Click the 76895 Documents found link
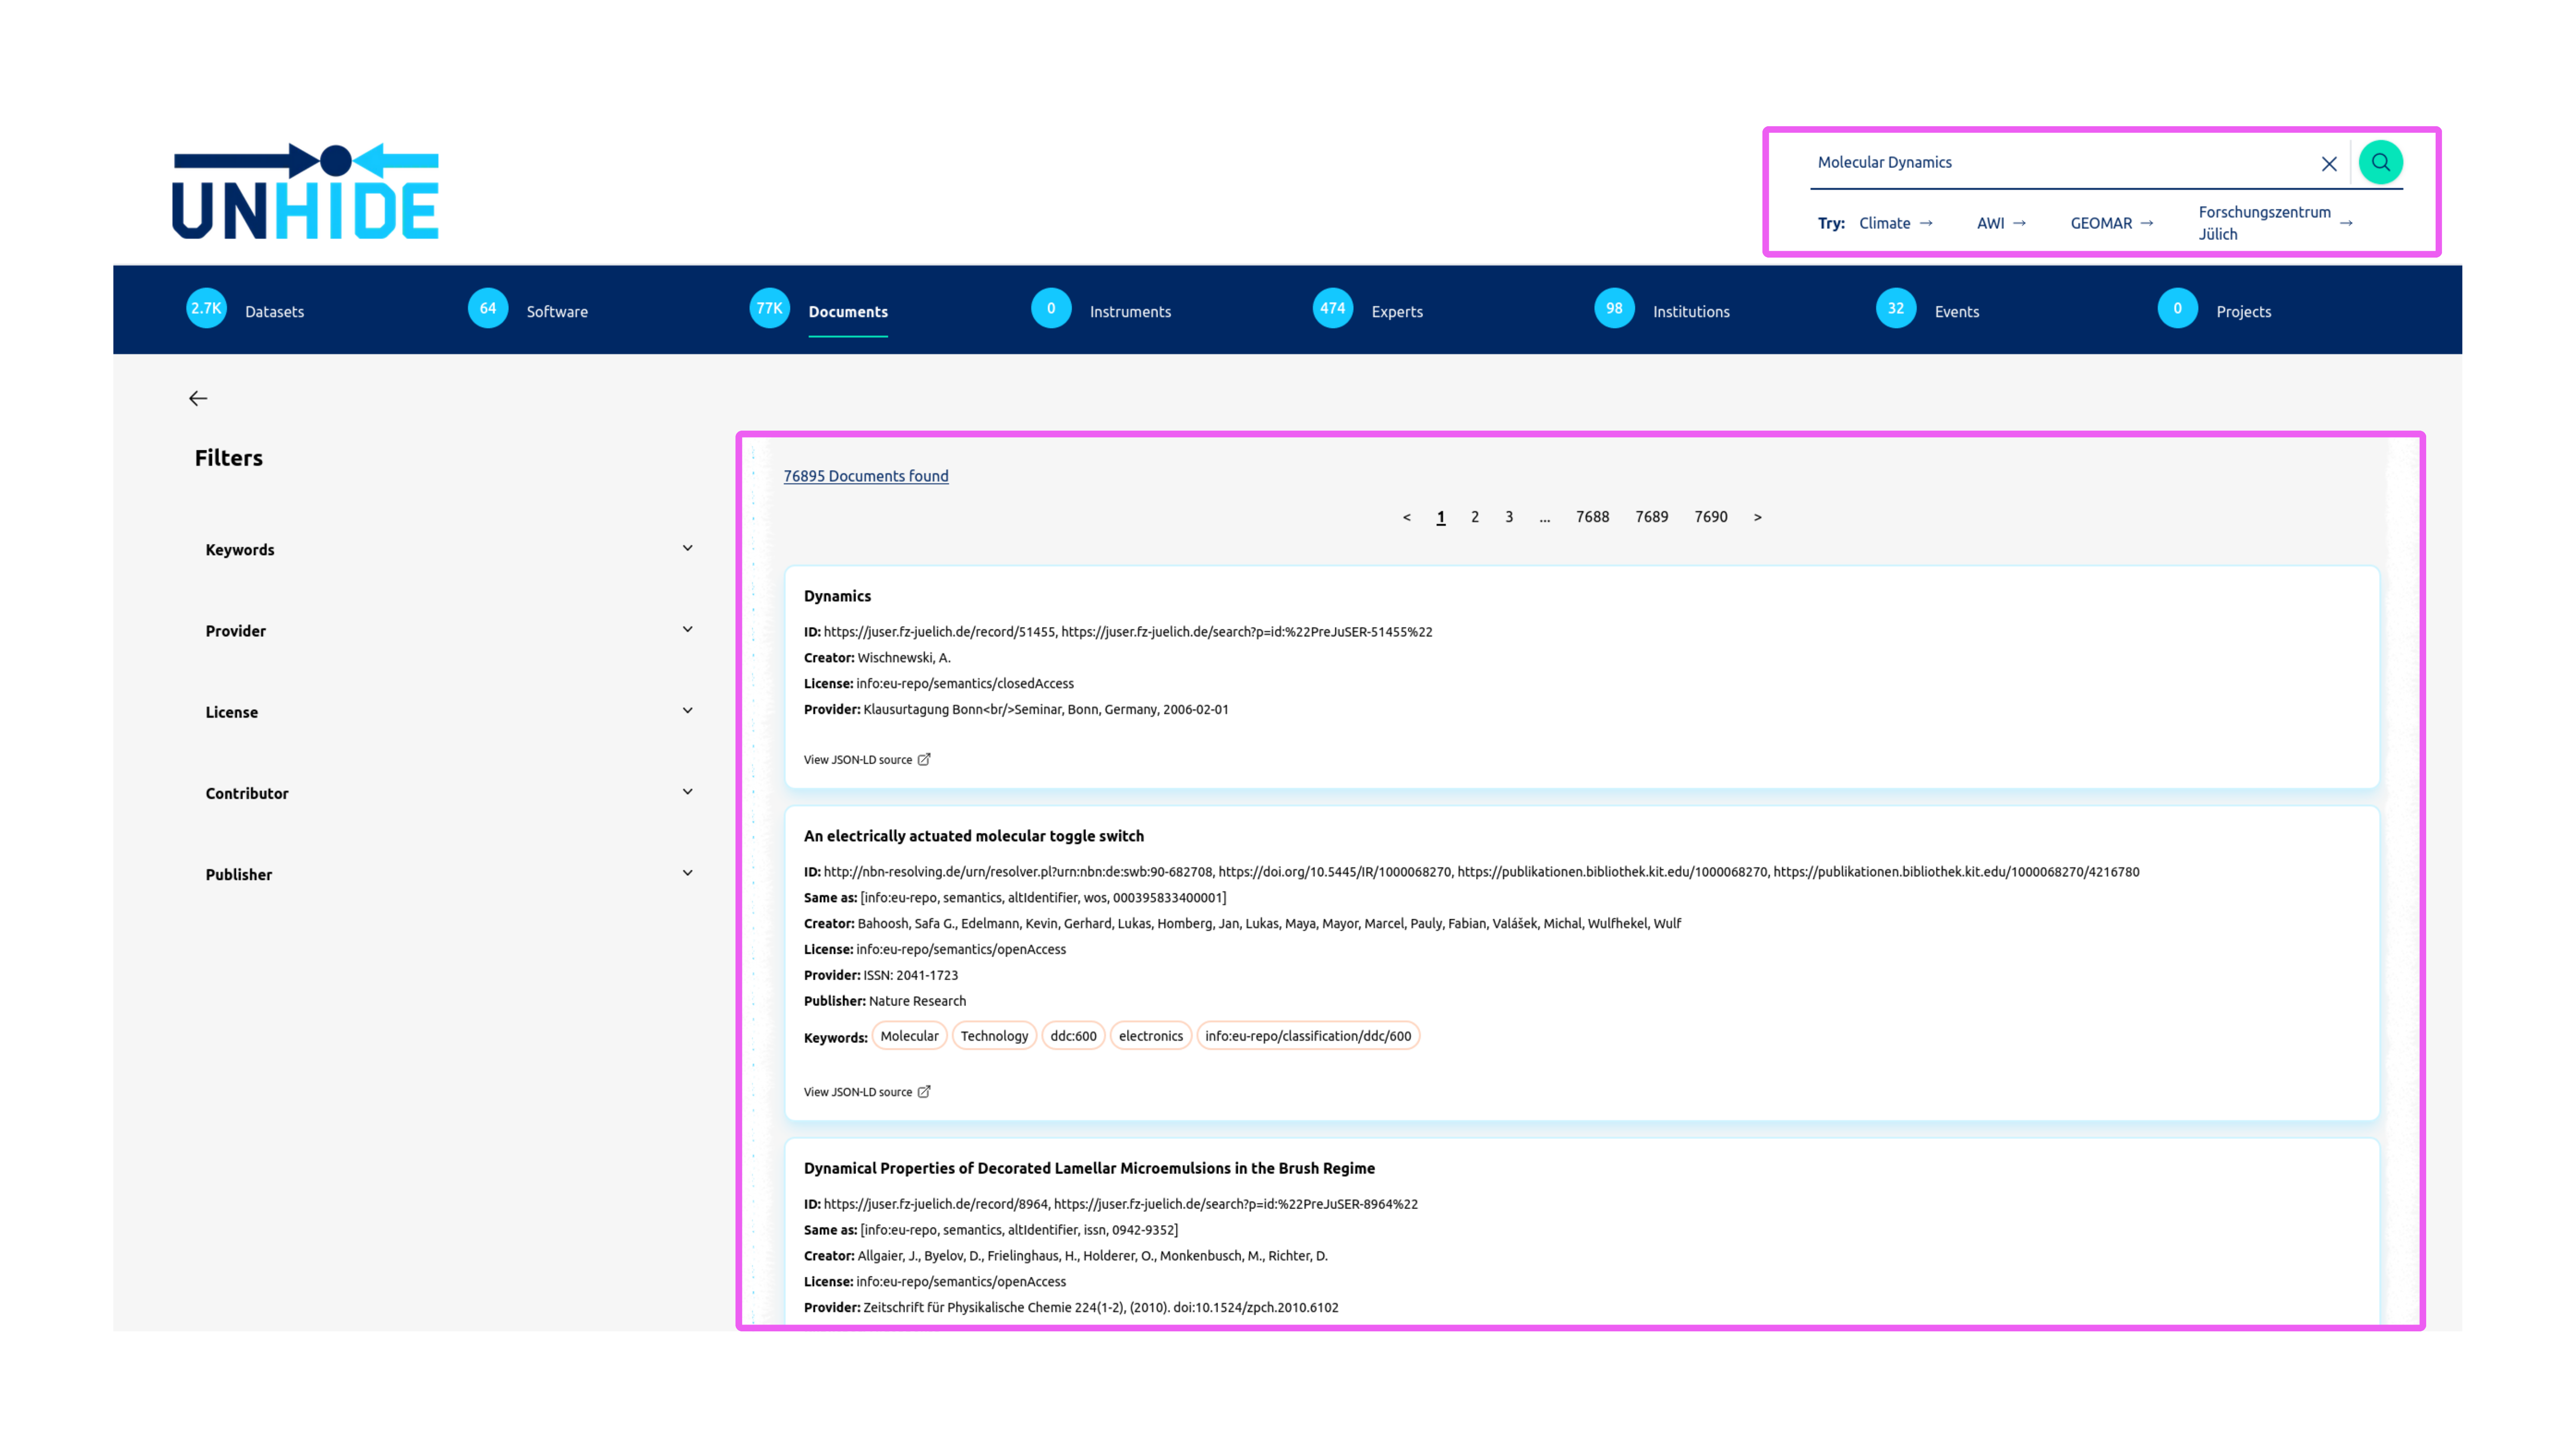This screenshot has height=1449, width=2576. 866,476
